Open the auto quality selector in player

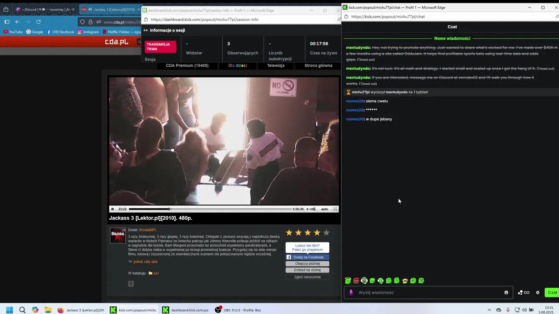[324, 209]
